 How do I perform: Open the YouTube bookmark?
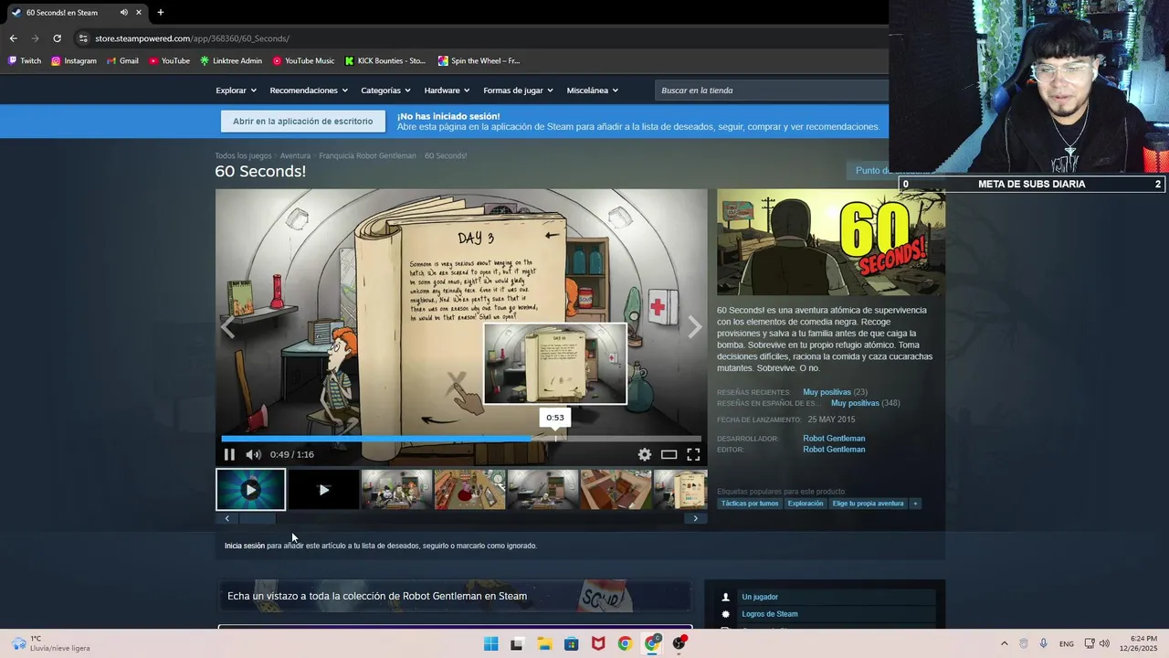pos(168,61)
